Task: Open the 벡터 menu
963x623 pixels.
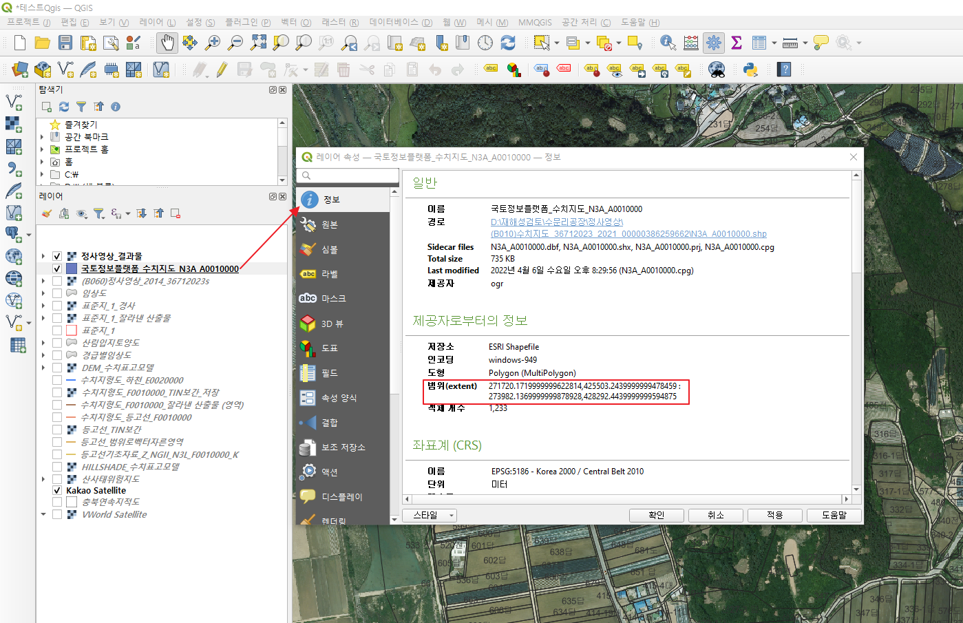Action: (295, 22)
